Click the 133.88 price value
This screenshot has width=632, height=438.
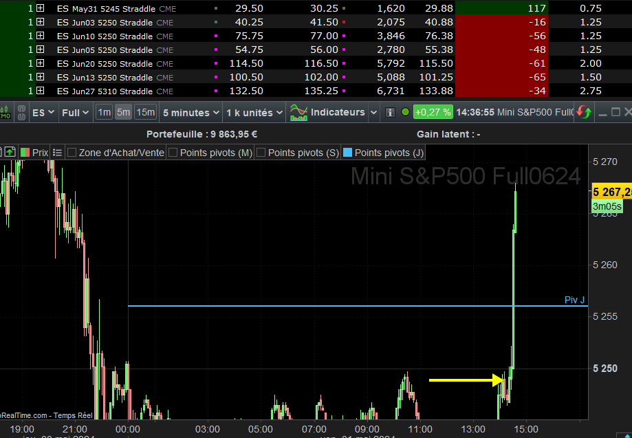pos(436,90)
